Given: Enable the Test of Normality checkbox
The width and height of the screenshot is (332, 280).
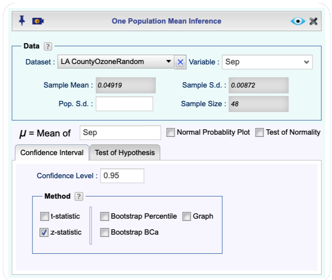Looking at the screenshot, I should tap(260, 132).
